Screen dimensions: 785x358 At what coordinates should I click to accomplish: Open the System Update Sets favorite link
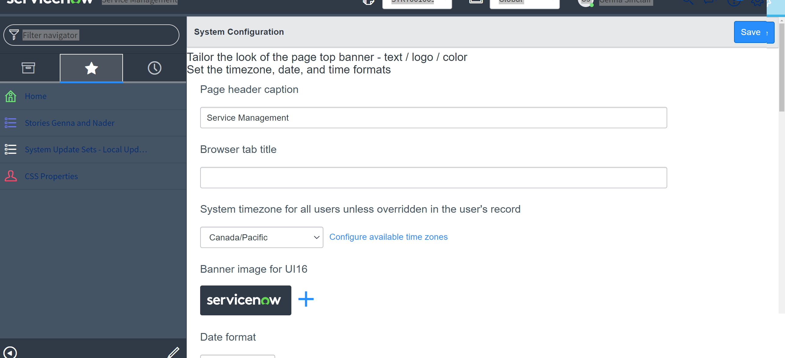[86, 150]
